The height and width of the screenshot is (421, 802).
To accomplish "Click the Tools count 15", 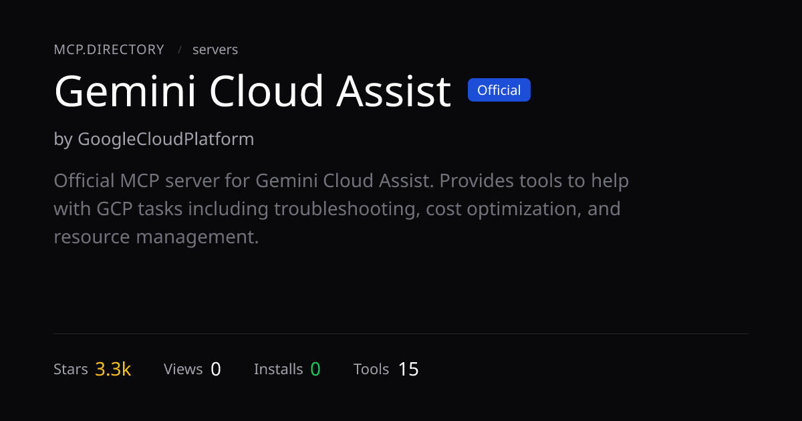I will [x=408, y=369].
